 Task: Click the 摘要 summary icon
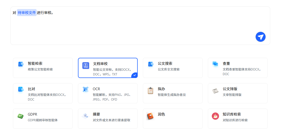click(85, 116)
